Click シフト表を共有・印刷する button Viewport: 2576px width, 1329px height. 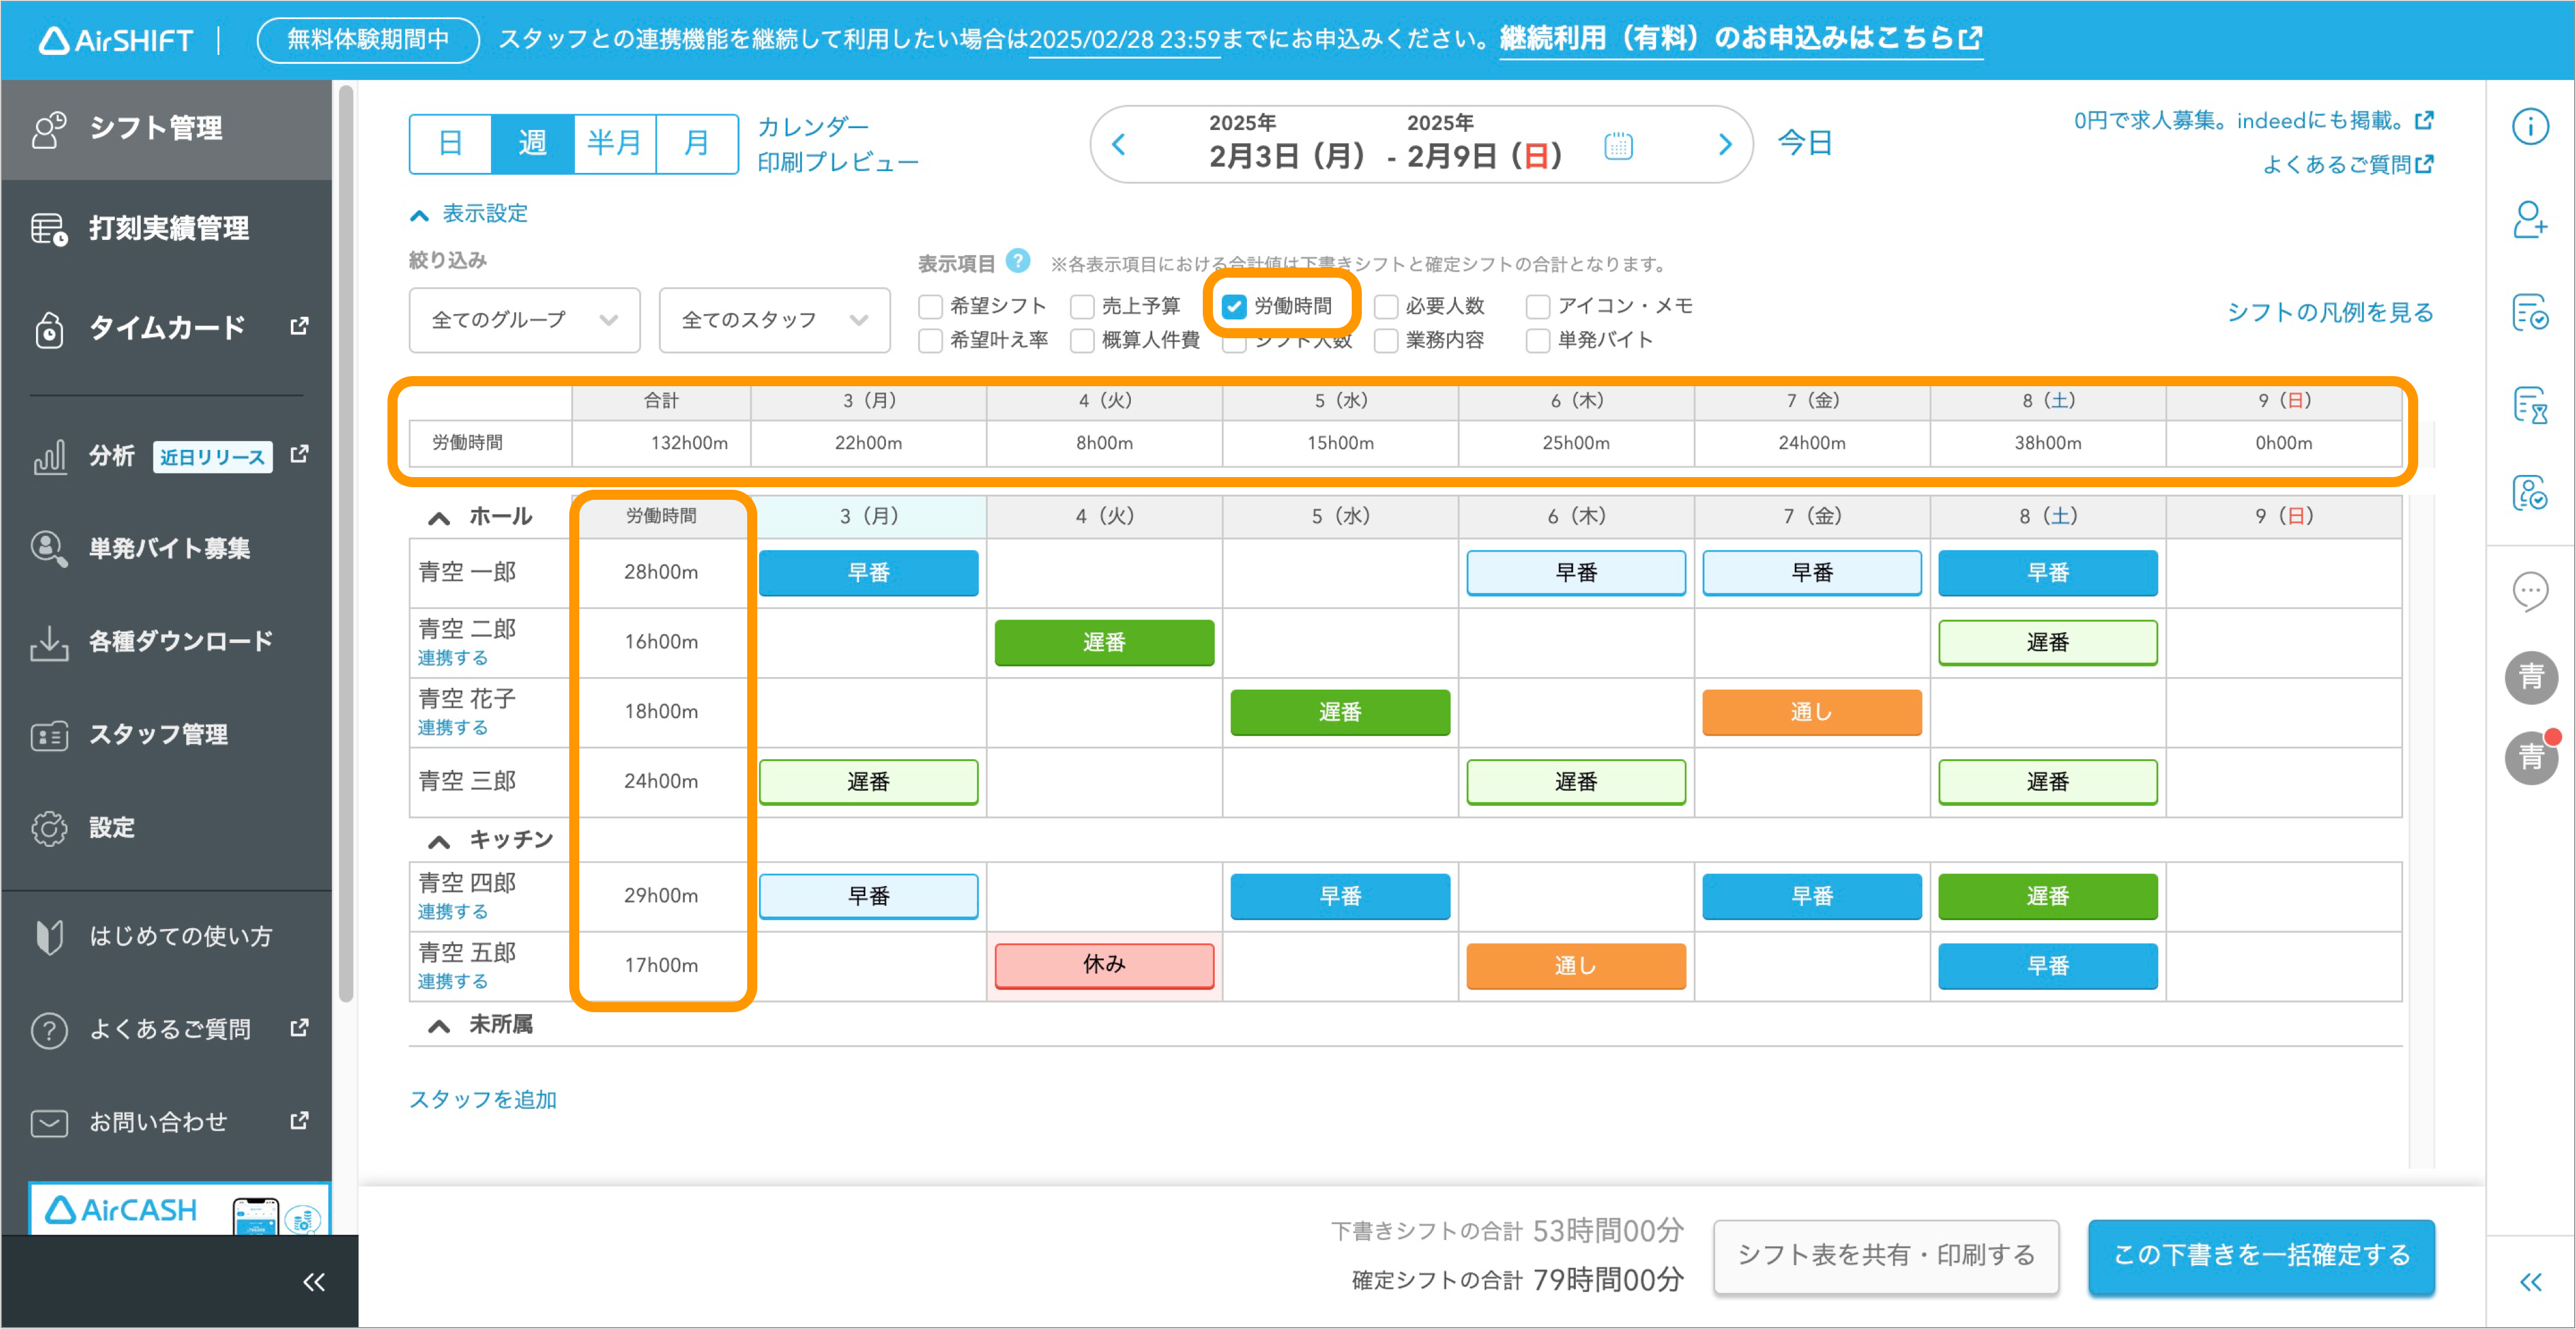1885,1255
